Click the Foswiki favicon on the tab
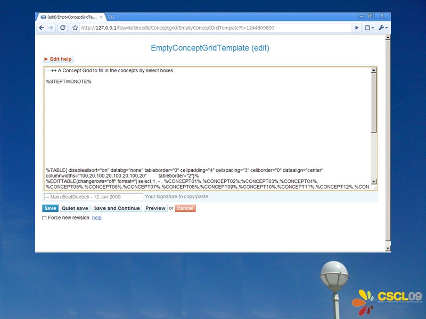The width and height of the screenshot is (426, 319). [x=43, y=16]
